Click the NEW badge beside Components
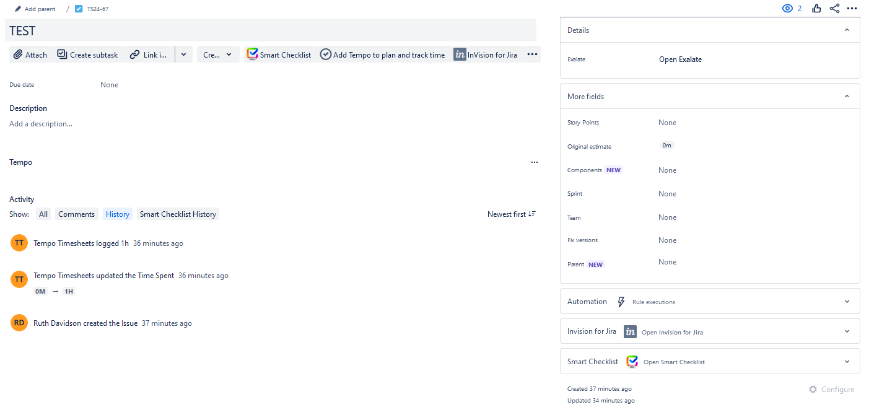 (x=613, y=170)
